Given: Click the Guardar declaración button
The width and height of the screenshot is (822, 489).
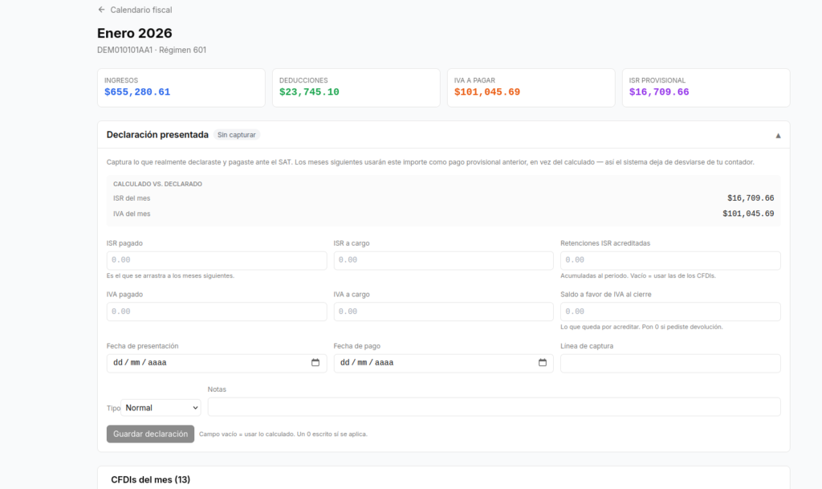Looking at the screenshot, I should [x=150, y=434].
